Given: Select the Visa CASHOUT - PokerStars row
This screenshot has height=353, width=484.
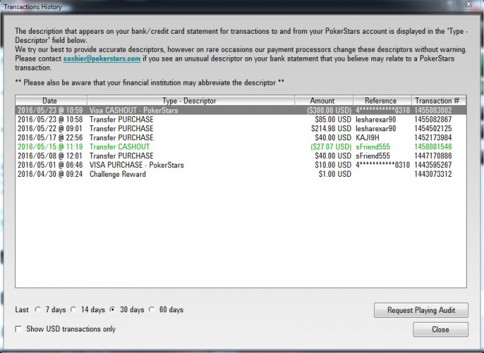Looking at the screenshot, I should coord(241,110).
